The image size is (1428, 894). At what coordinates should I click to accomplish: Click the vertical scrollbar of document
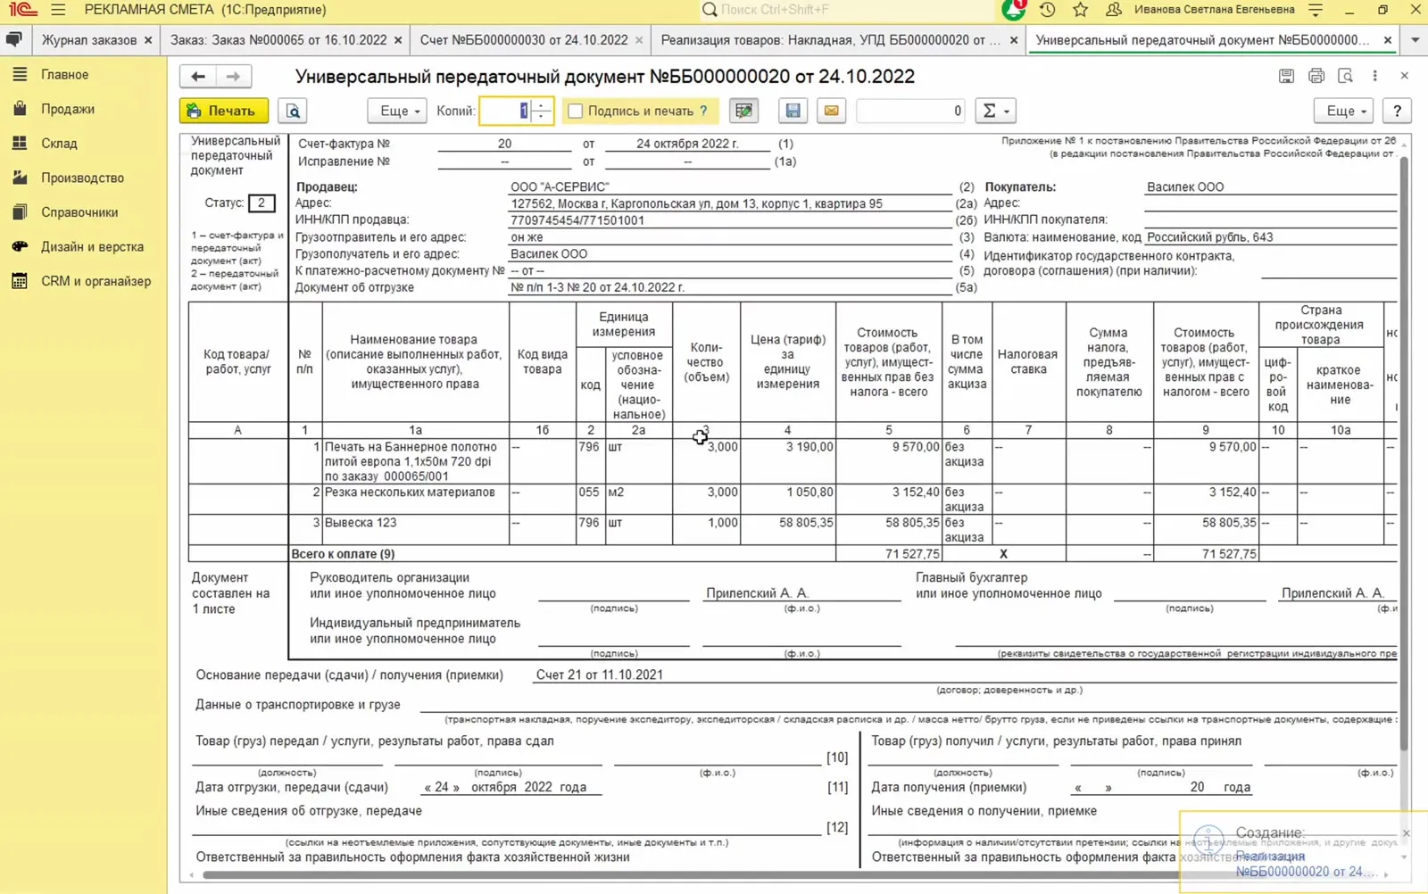coord(1403,453)
